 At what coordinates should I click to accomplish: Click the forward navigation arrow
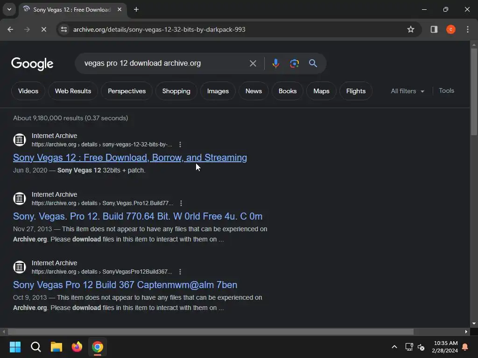point(27,29)
